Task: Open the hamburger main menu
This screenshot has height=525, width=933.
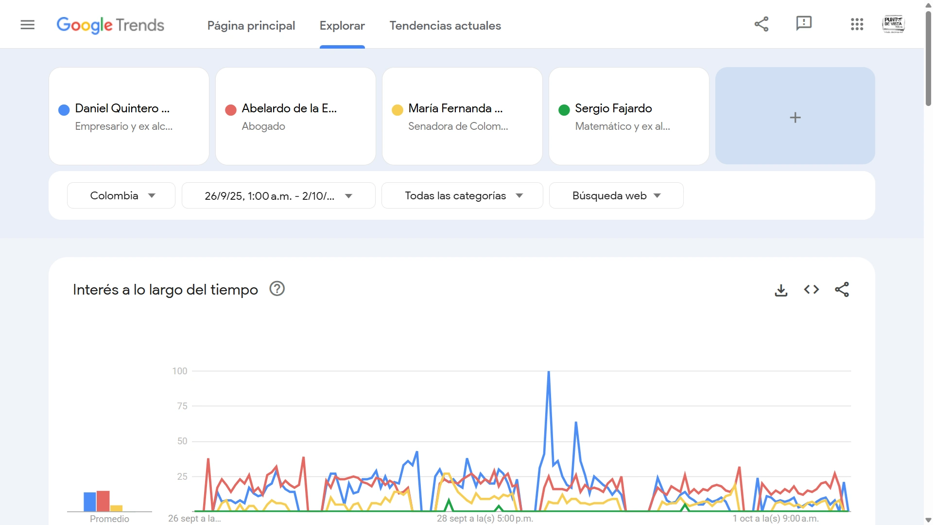Action: tap(28, 25)
